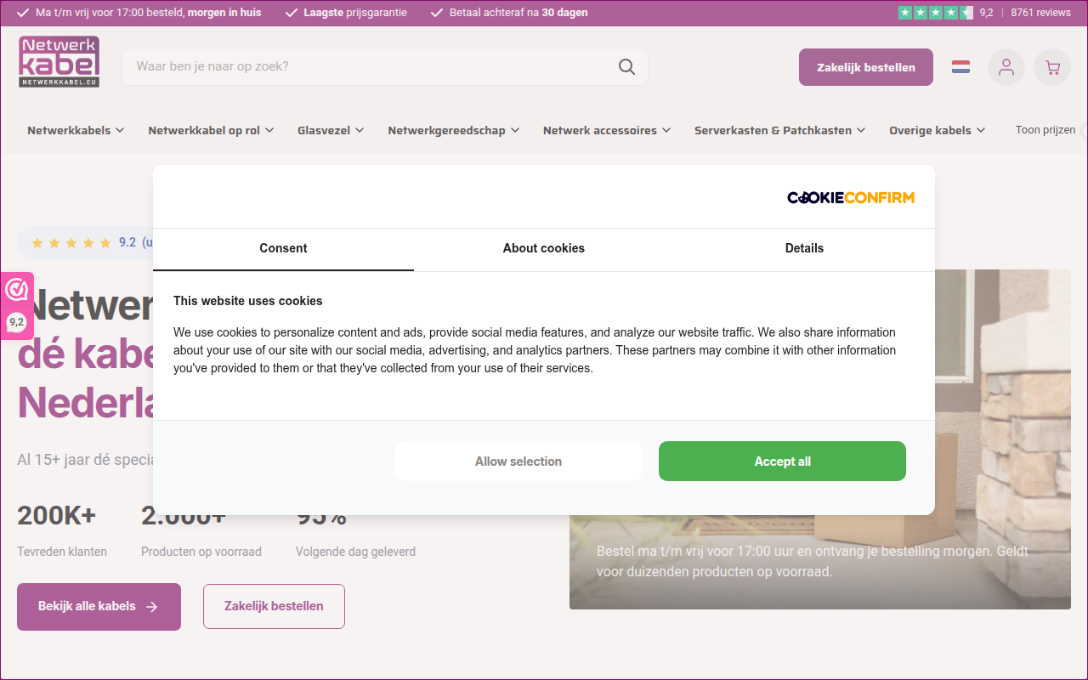Expand the Glasvezel menu
1088x680 pixels.
point(331,130)
